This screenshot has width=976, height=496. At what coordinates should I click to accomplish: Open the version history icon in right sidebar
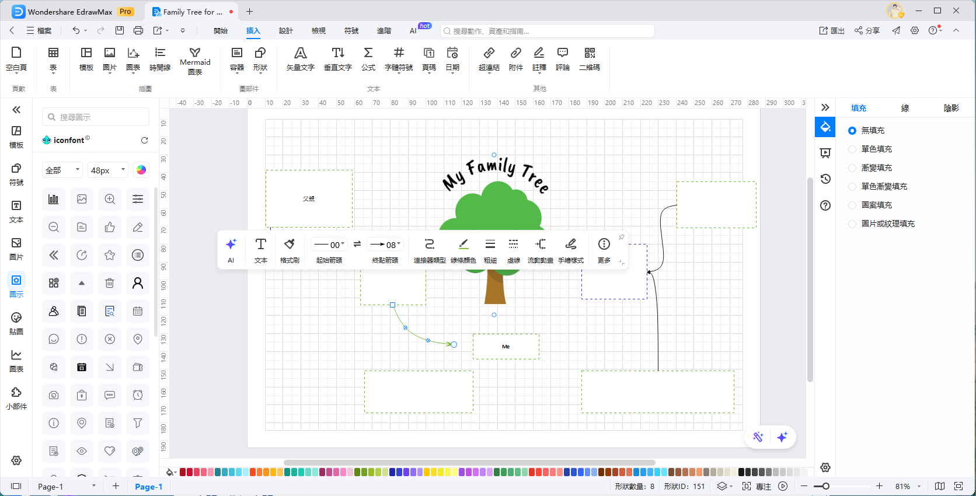click(825, 179)
